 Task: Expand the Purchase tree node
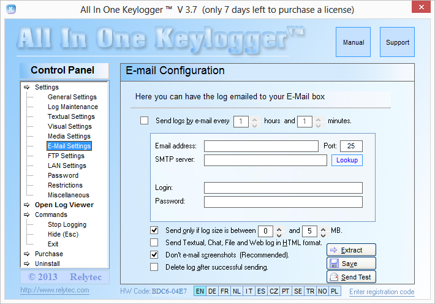tap(48, 254)
